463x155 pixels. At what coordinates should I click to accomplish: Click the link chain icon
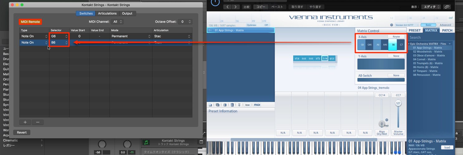click(x=447, y=7)
